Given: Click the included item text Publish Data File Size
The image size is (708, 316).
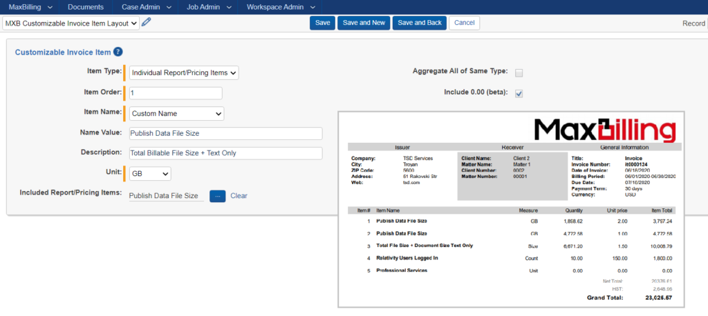Looking at the screenshot, I should tap(163, 196).
